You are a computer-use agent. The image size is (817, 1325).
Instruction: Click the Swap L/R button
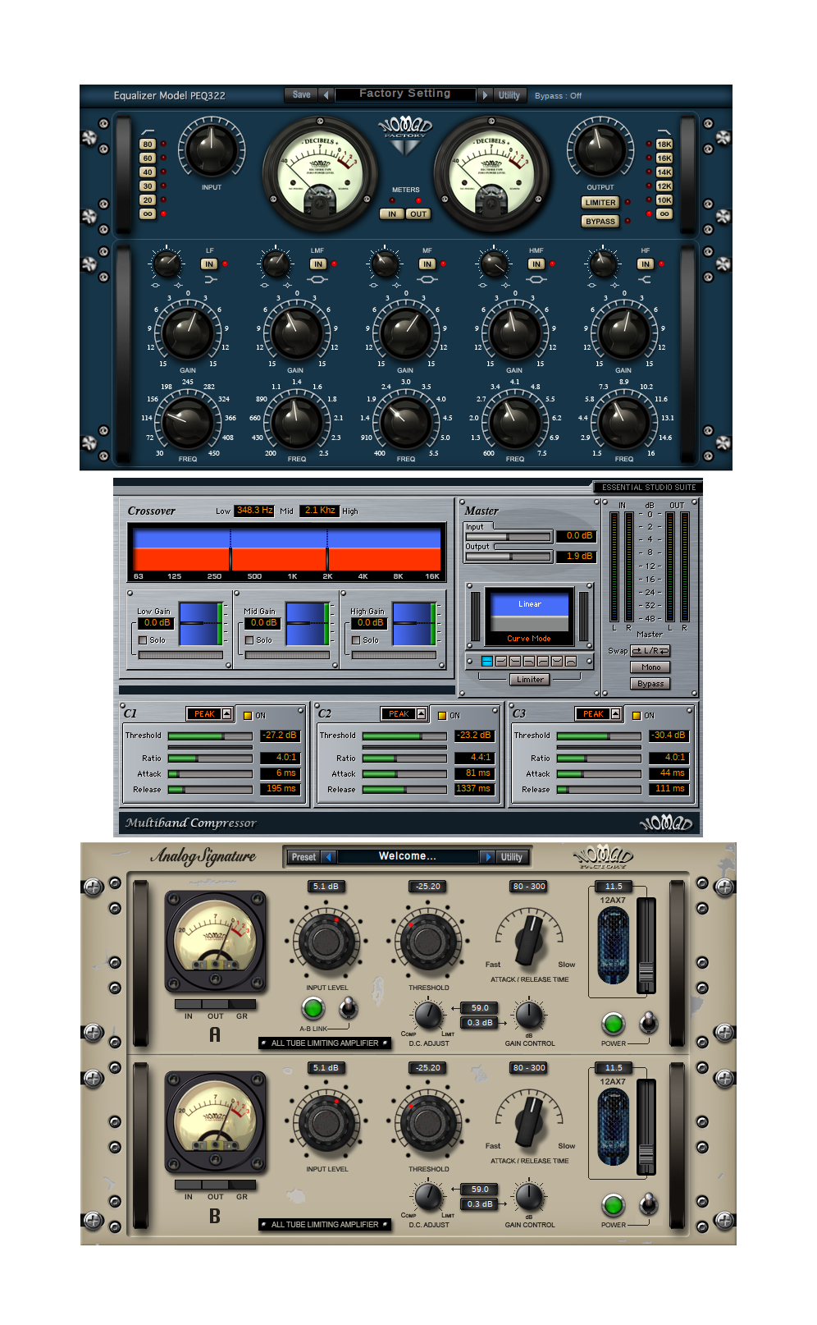point(650,651)
